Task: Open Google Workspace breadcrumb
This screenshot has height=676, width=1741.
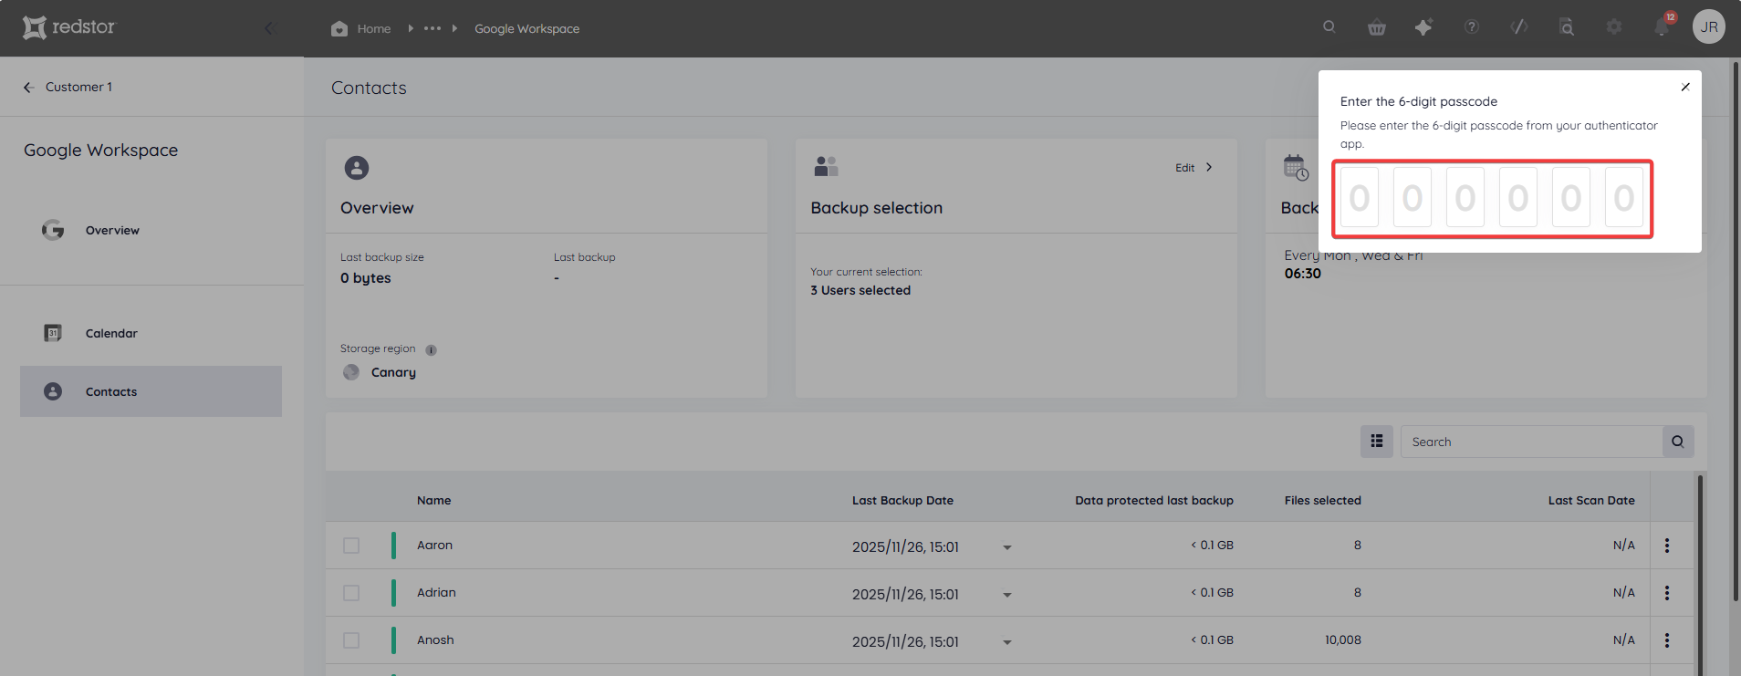Action: 526,28
